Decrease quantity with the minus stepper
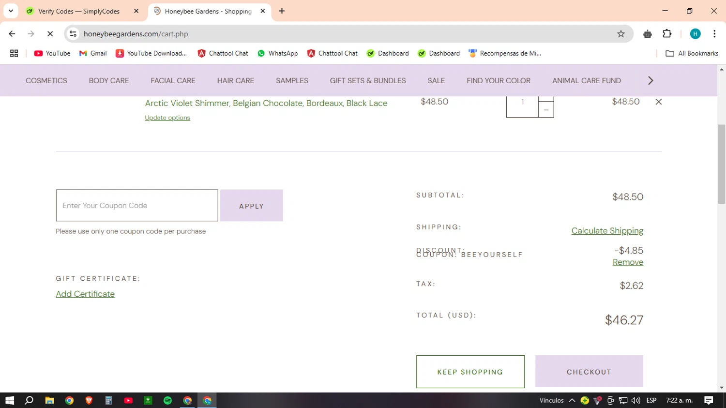Image resolution: width=726 pixels, height=408 pixels. pyautogui.click(x=546, y=110)
